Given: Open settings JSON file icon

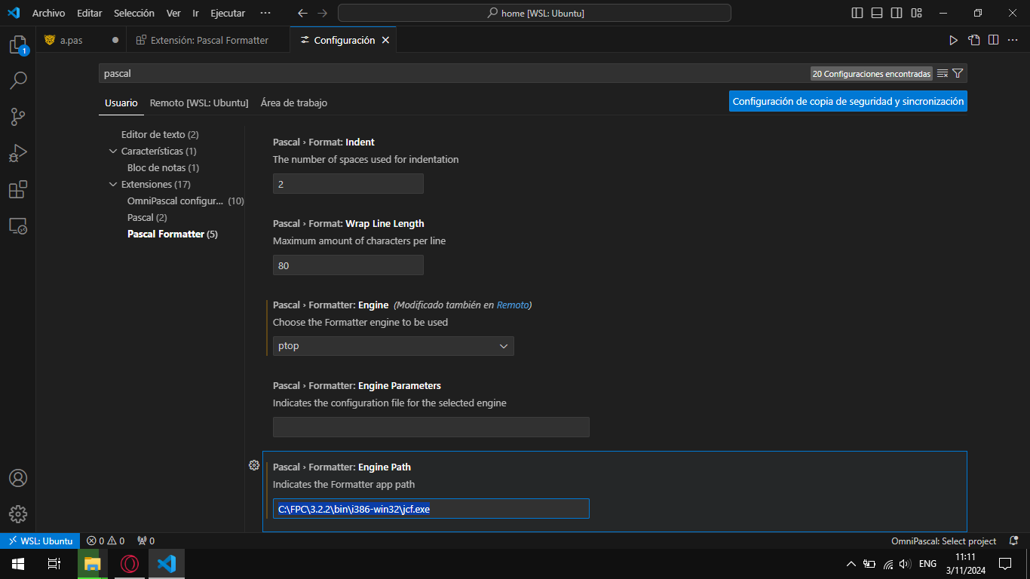Looking at the screenshot, I should pyautogui.click(x=974, y=40).
